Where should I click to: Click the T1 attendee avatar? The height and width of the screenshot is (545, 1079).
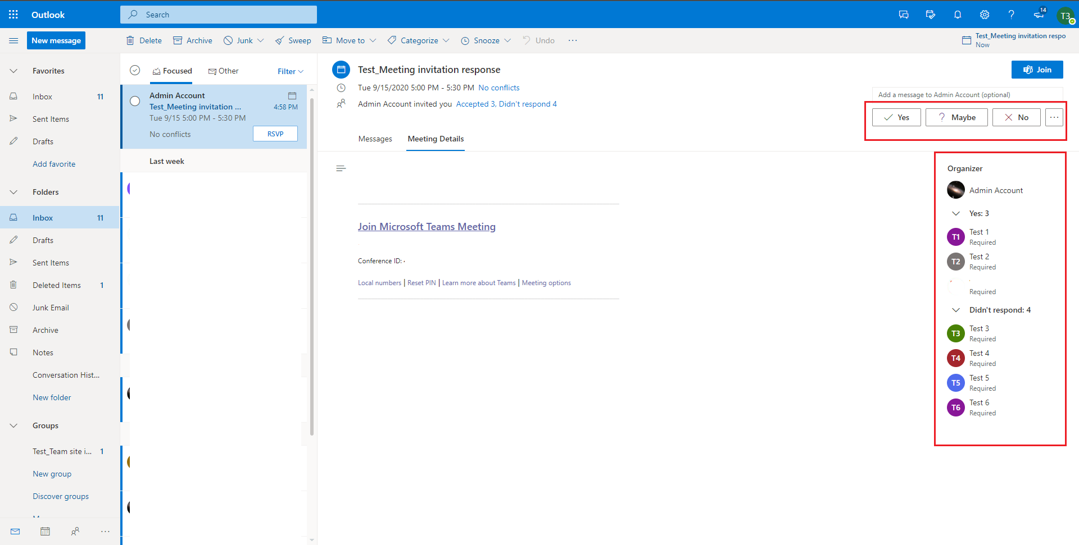pos(956,237)
